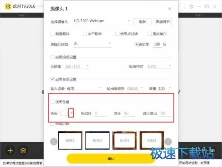
Task: Maximize the 此刻TV2016 main window
Action: tap(207, 7)
